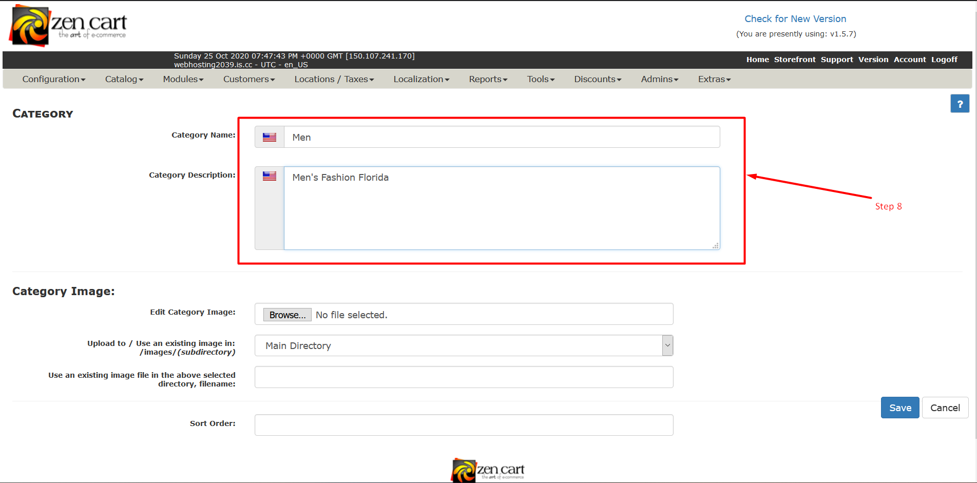Focus the Category Name field containing Men
This screenshot has width=977, height=483.
tap(502, 137)
